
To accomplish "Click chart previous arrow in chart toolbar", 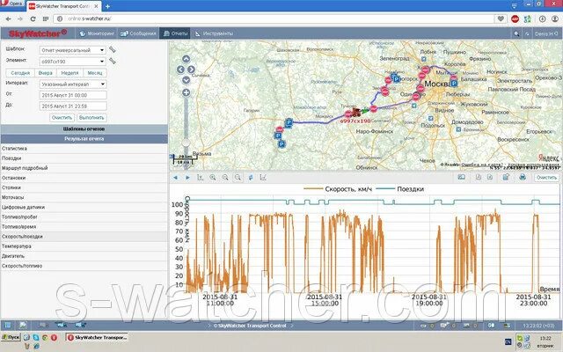I will [175, 178].
